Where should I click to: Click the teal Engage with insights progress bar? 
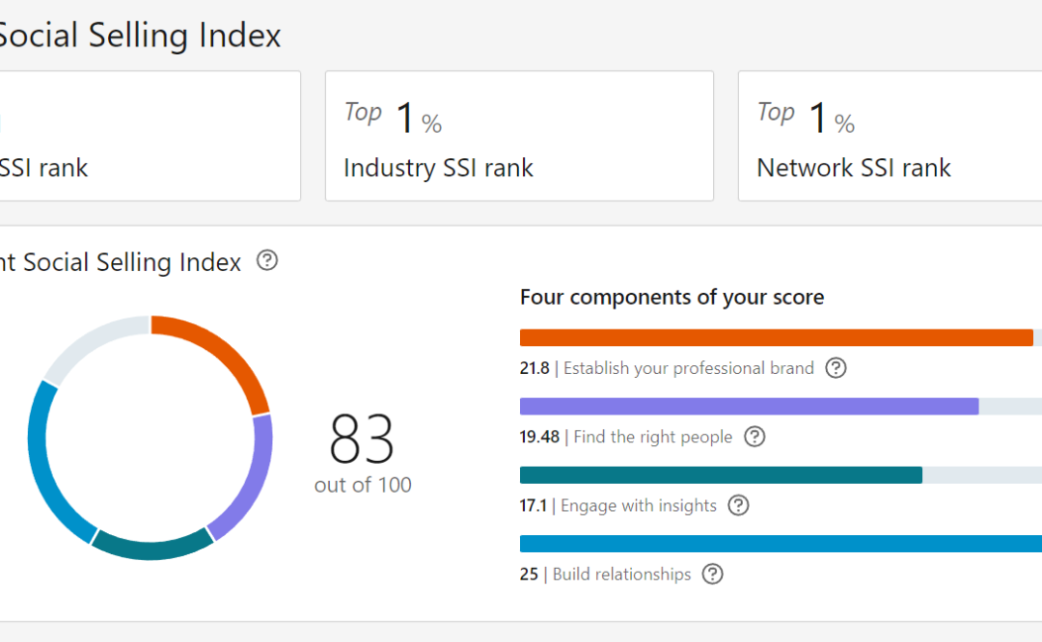(719, 474)
